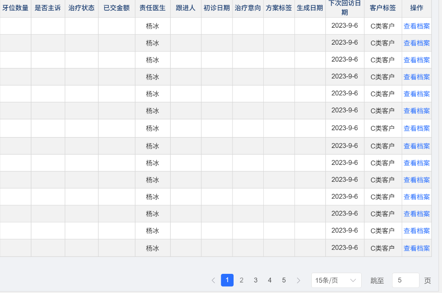Open page 5 in pagination
The image size is (442, 293).
[x=284, y=280]
